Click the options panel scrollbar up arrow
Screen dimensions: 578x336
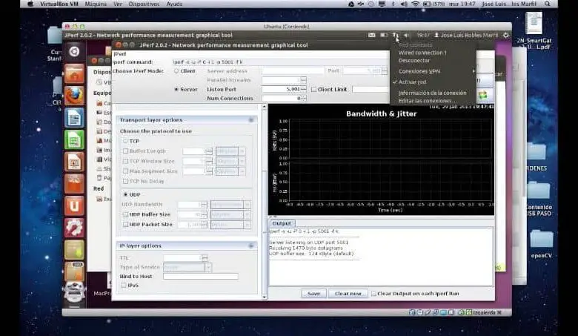tap(265, 107)
